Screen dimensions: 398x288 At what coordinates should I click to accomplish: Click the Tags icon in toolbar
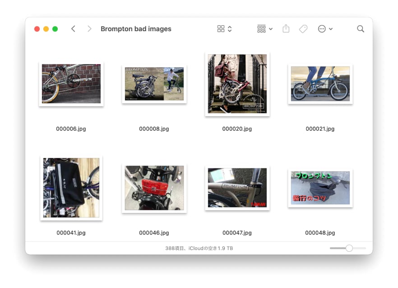303,29
